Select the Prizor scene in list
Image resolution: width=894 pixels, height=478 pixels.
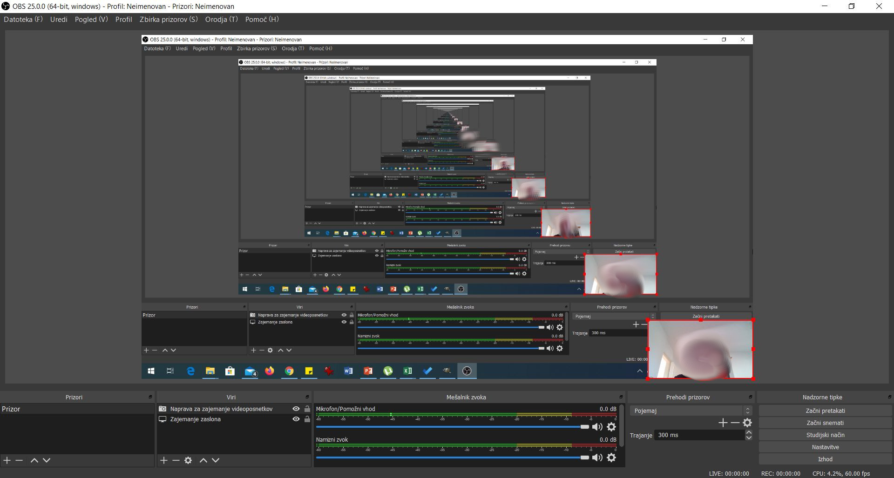[77, 409]
